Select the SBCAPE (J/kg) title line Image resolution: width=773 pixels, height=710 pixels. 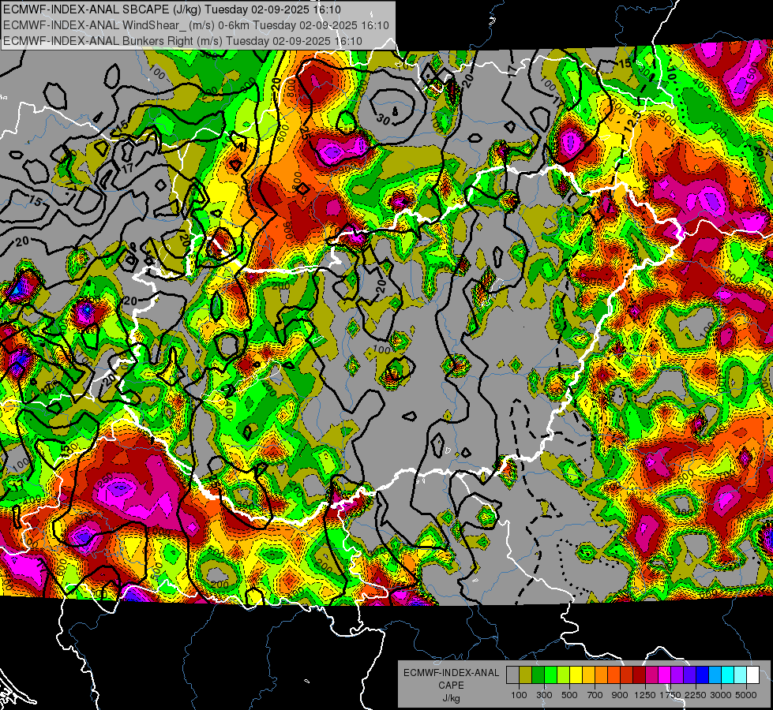(171, 9)
